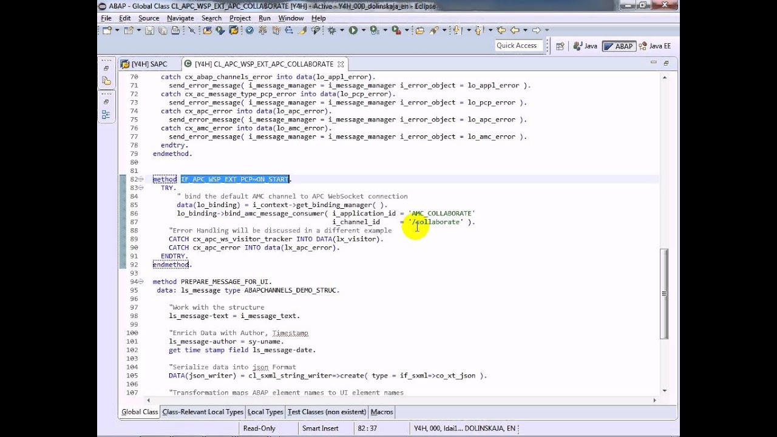
Task: Click the Save All toolbar icon
Action: coord(162,30)
